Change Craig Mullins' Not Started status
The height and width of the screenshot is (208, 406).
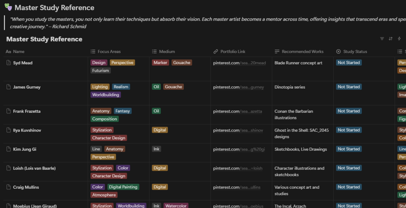349,187
